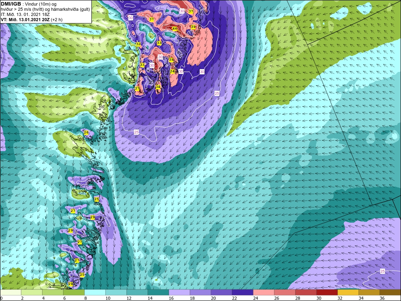The width and height of the screenshot is (401, 301).
Task: Click the 22–24 m/s dark indigo swatch
Action: click(243, 292)
